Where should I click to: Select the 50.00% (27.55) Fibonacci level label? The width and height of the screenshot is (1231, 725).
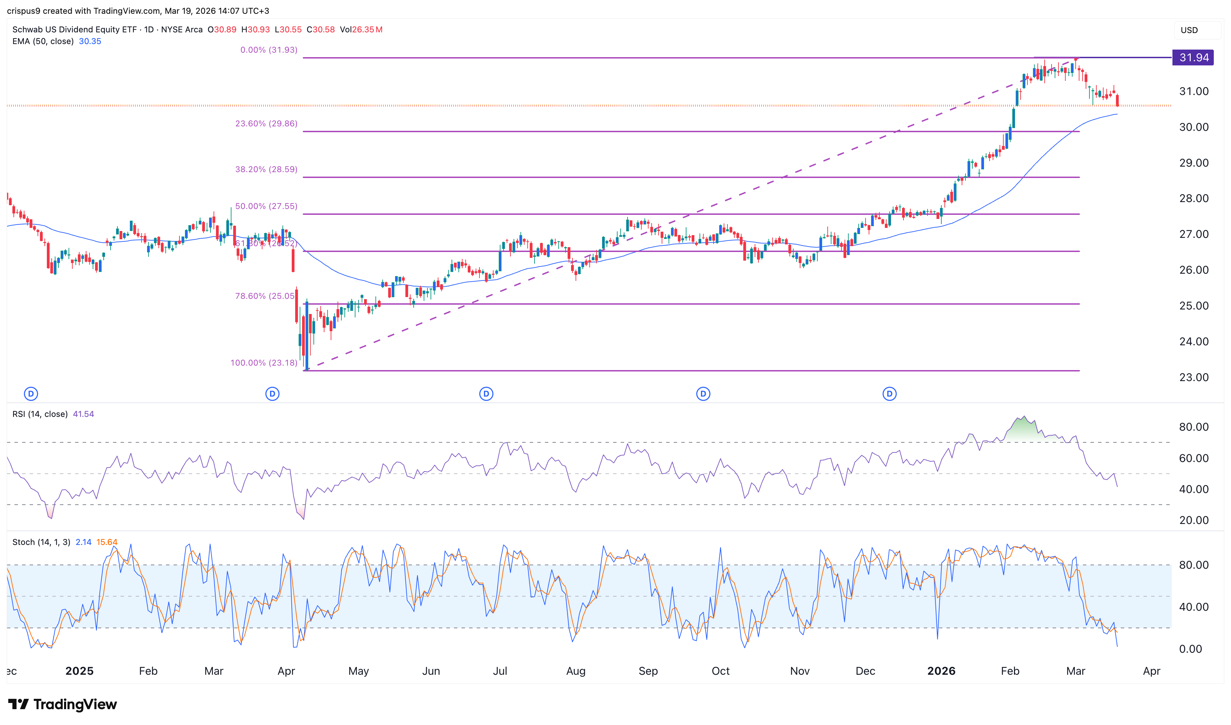pos(266,206)
